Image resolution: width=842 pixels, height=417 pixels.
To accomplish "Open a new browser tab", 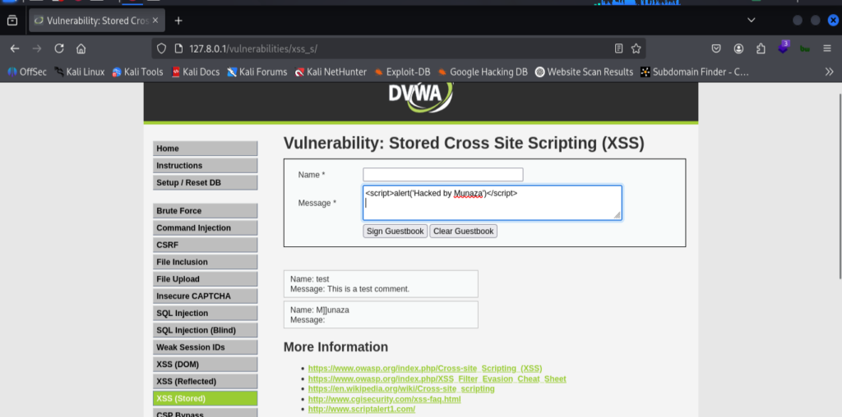I will tap(178, 21).
